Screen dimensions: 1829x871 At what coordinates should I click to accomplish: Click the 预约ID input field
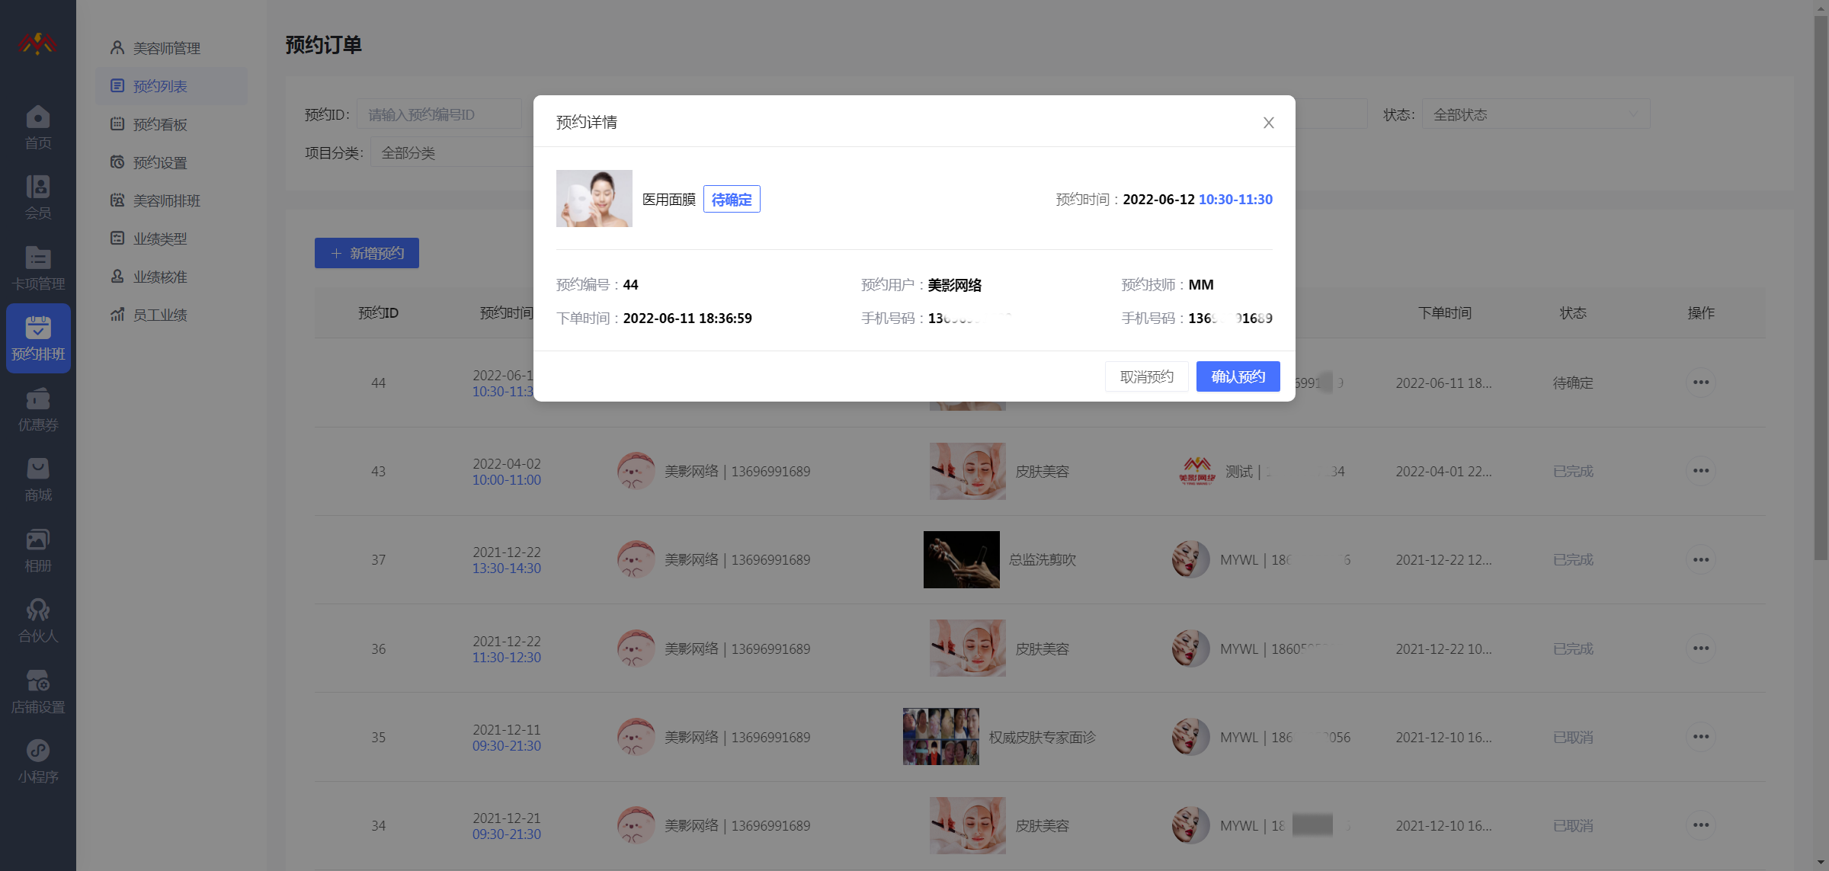(x=440, y=114)
